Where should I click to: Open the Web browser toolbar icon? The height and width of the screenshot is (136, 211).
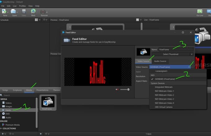pyautogui.click(x=33, y=11)
